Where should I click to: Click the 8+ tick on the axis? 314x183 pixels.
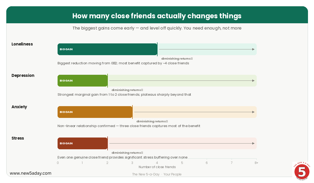(x=256, y=163)
